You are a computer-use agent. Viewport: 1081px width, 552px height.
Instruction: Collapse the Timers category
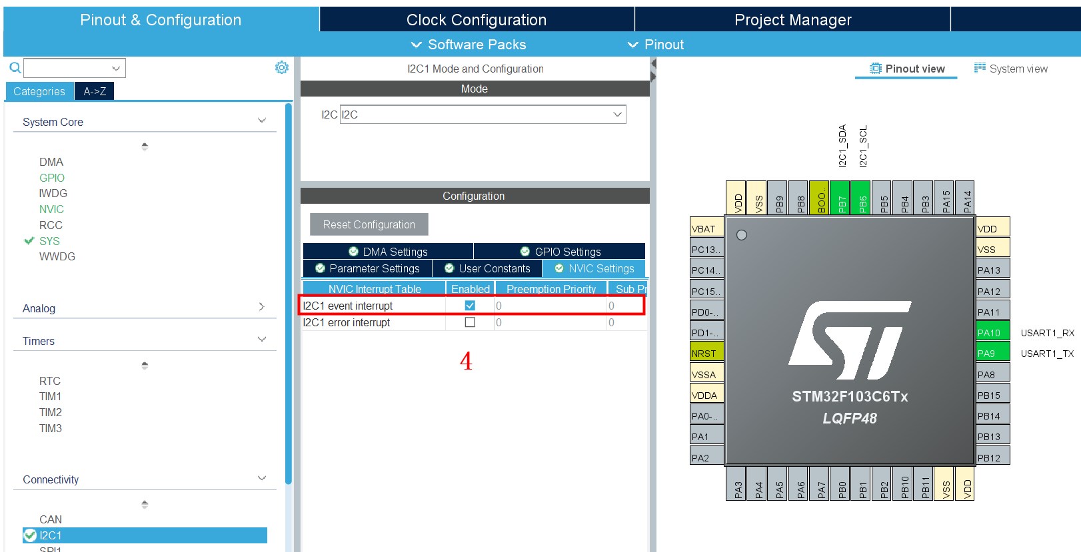click(x=261, y=340)
